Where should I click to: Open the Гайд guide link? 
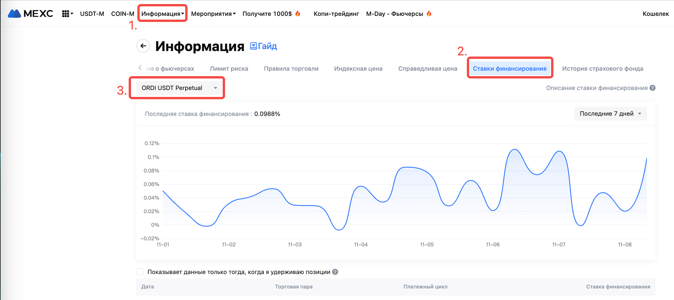pos(263,46)
